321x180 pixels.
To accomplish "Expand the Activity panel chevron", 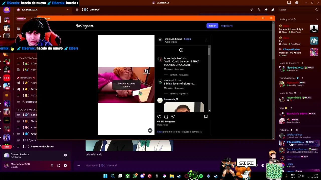I will coord(317,19).
